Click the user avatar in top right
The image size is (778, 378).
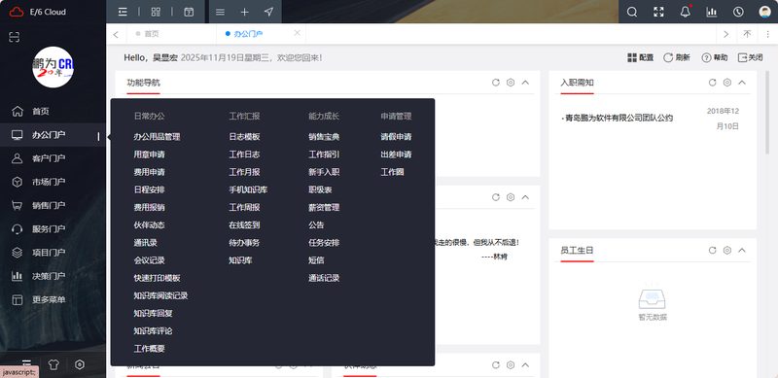tap(764, 12)
